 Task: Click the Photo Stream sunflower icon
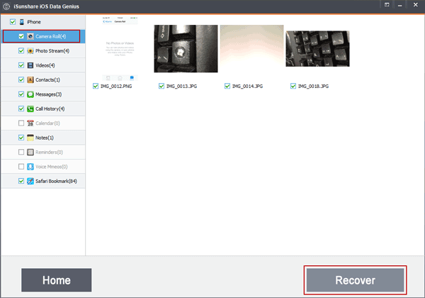(30, 51)
